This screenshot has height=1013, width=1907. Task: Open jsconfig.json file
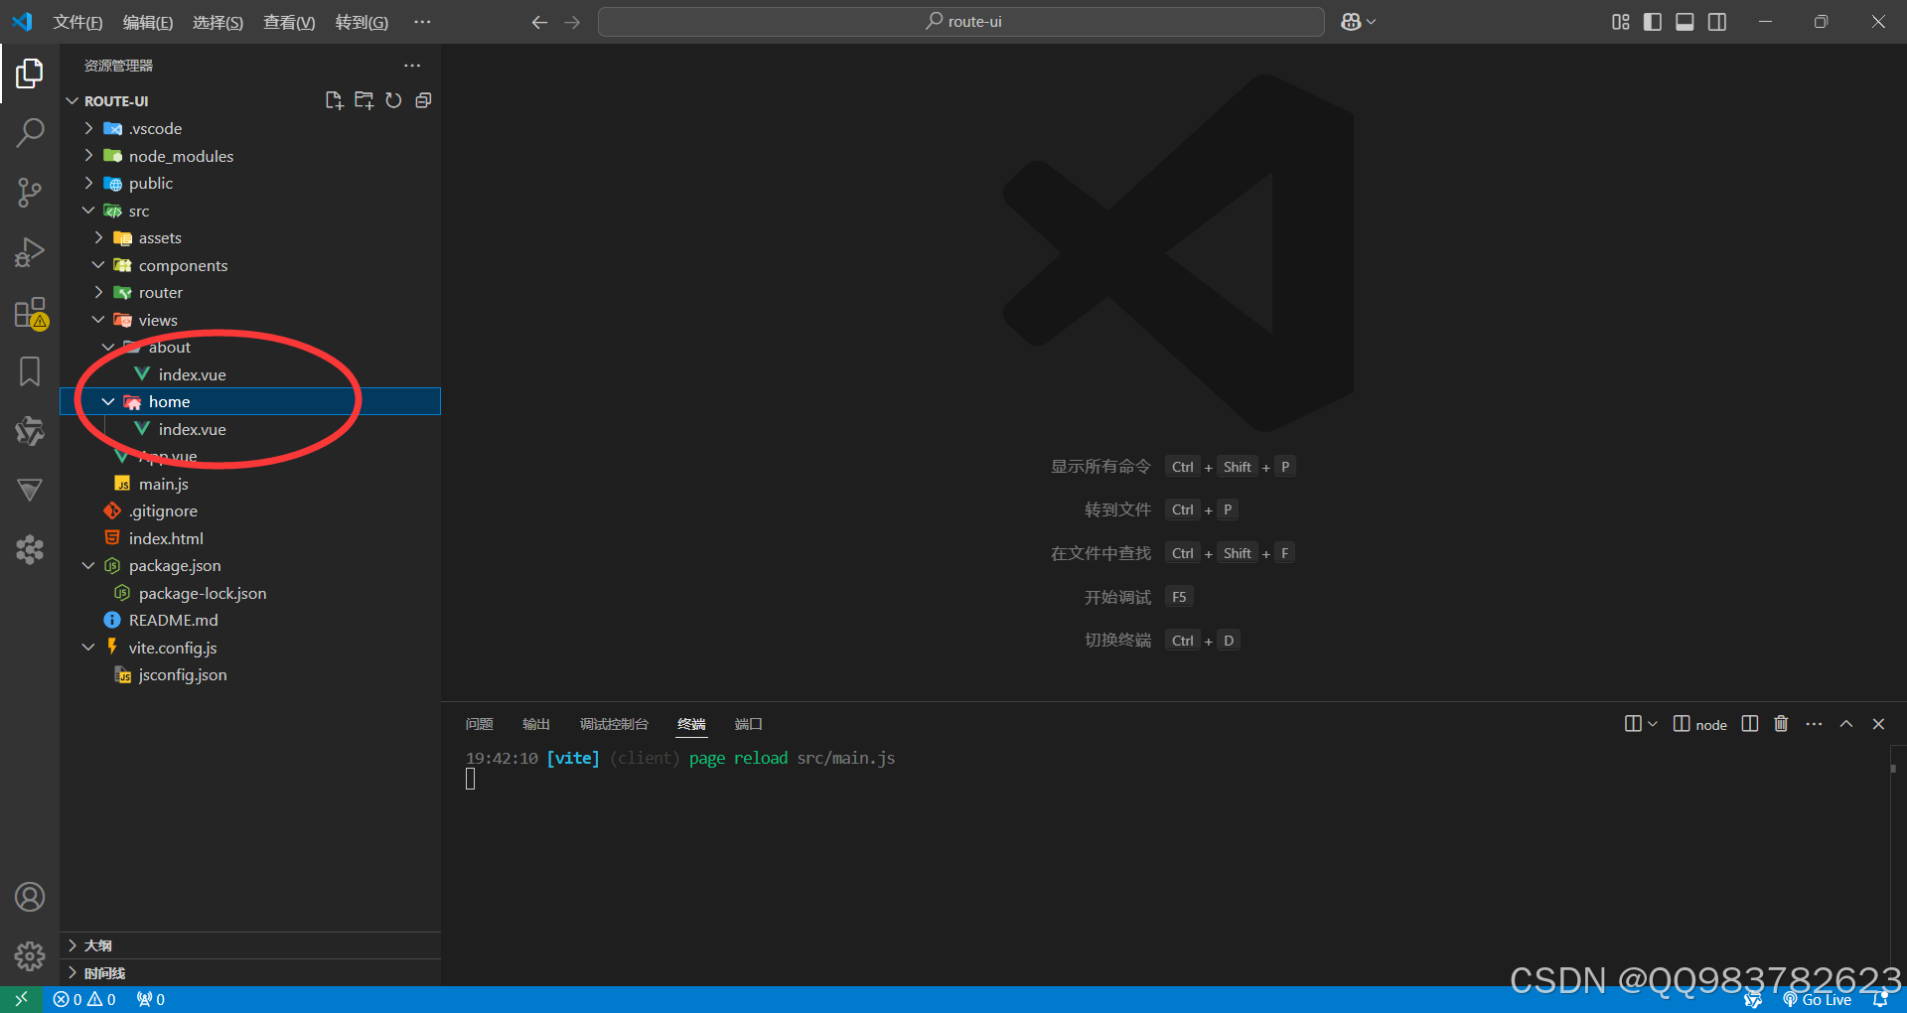pos(250,674)
